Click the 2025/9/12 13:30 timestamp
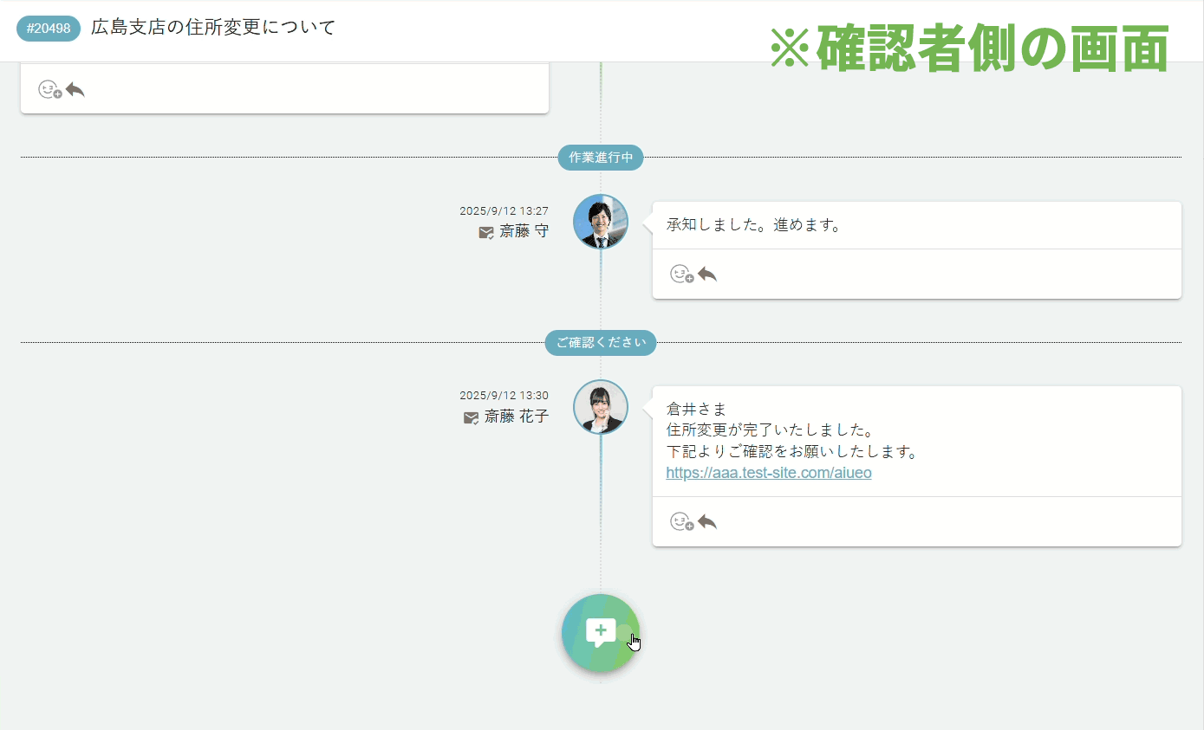This screenshot has height=730, width=1204. coord(504,396)
